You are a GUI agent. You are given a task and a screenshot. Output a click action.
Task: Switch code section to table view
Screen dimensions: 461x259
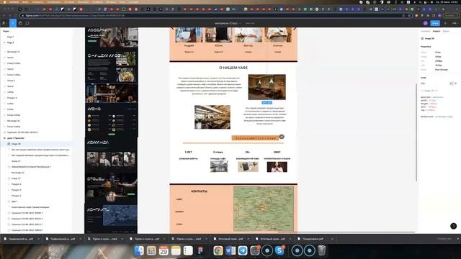456,83
